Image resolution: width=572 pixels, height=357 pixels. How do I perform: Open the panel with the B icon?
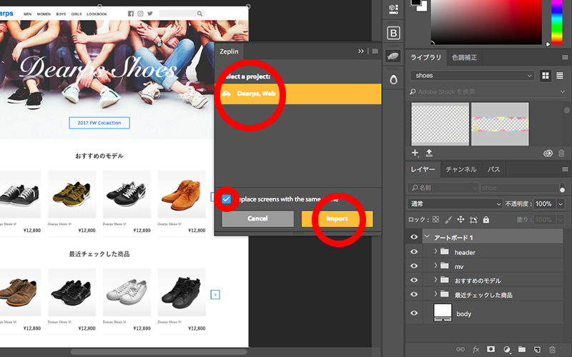(x=393, y=32)
